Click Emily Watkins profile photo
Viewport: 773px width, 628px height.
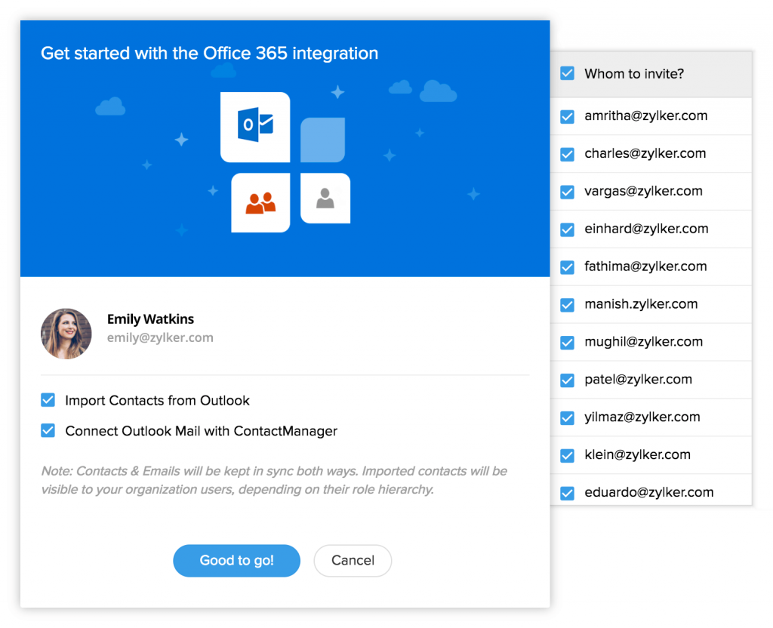click(x=66, y=334)
